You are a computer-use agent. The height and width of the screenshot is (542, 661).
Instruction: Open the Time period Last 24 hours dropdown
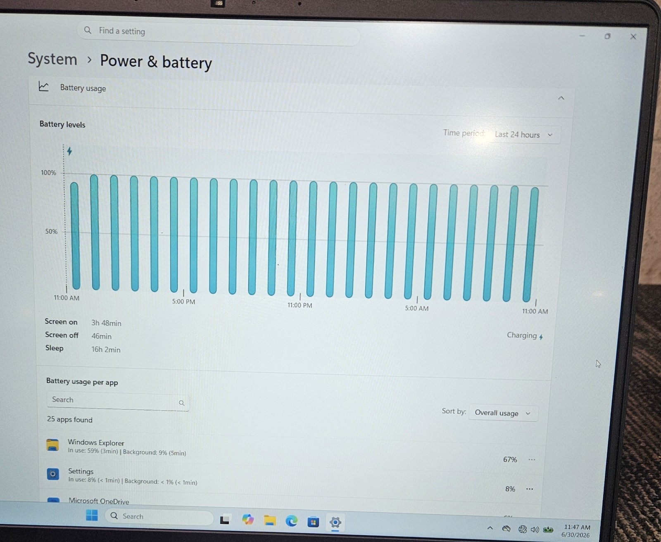(524, 135)
